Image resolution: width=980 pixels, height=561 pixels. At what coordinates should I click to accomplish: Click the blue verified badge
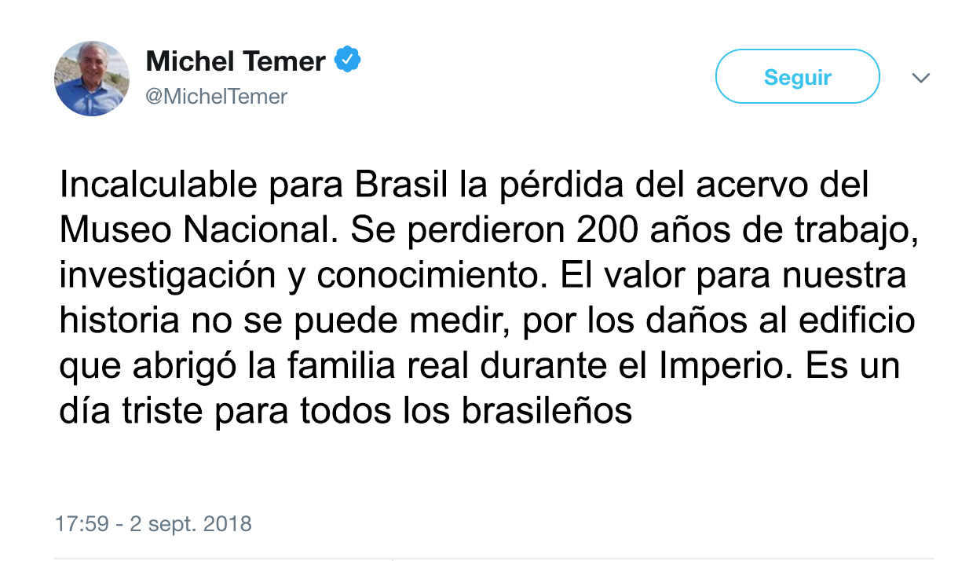348,60
